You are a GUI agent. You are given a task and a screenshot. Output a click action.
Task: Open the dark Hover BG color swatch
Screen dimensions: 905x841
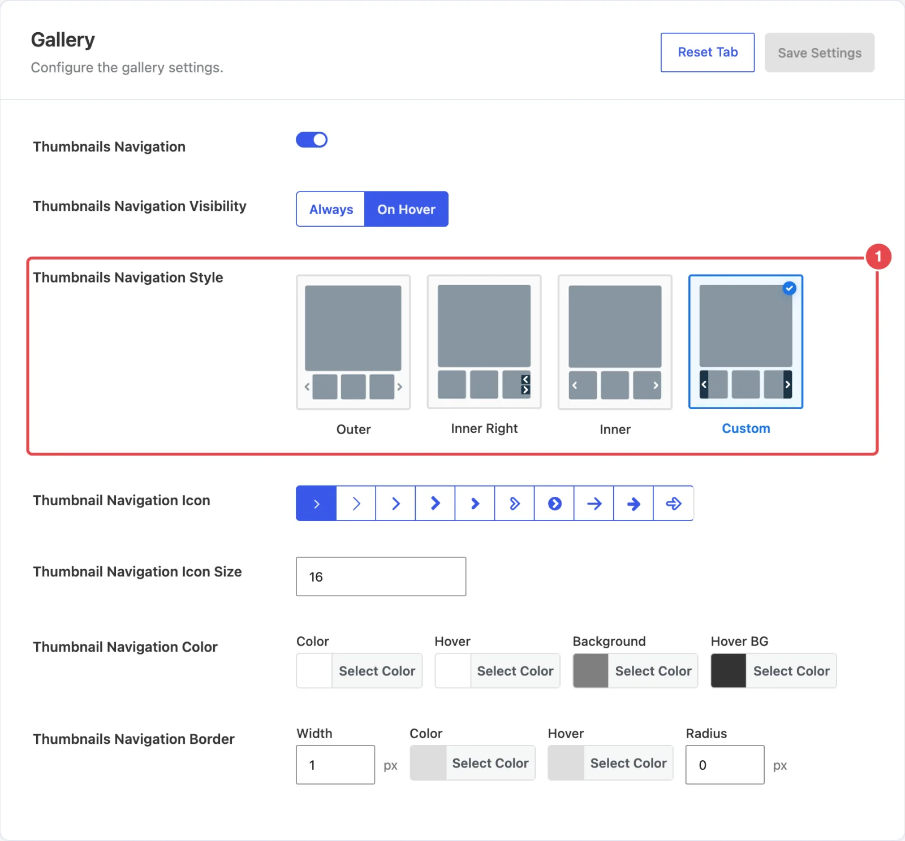coord(729,671)
